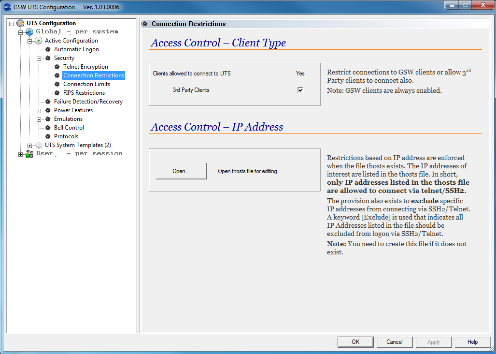Viewport: 496px width, 354px height.
Task: Select Power Features label in tree
Action: 73,110
